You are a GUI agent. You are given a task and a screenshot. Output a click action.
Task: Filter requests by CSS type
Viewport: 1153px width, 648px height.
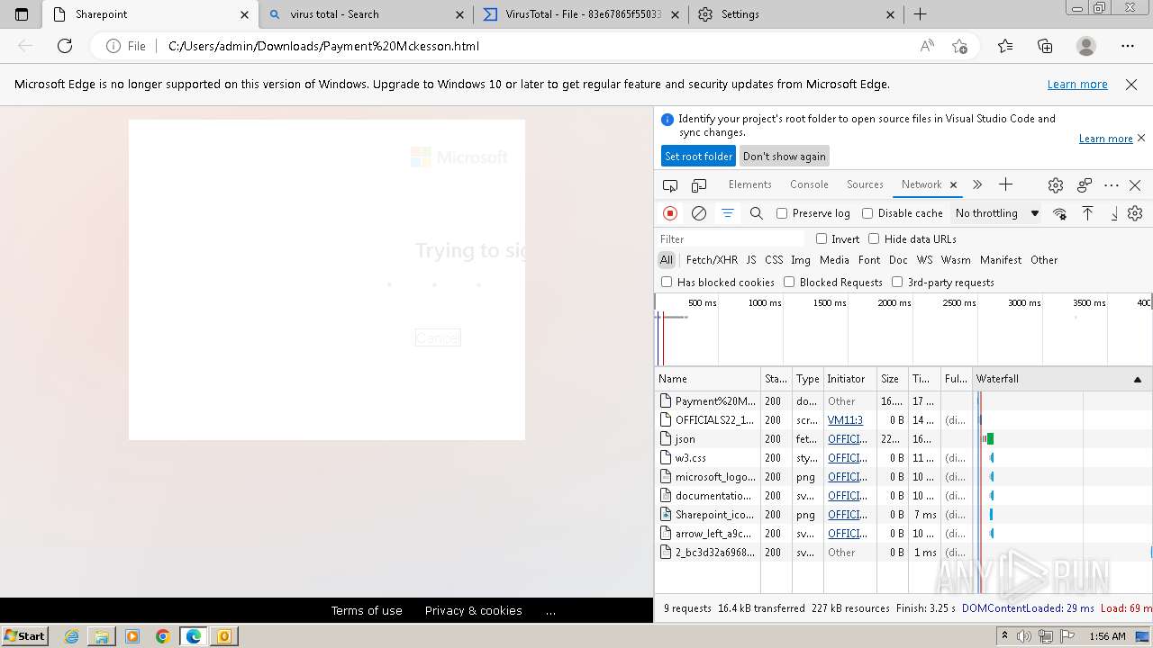click(x=774, y=260)
